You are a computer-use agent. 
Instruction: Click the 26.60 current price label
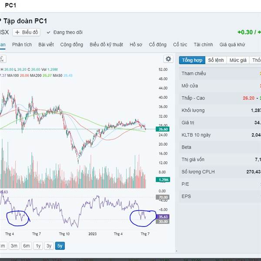pos(162,129)
